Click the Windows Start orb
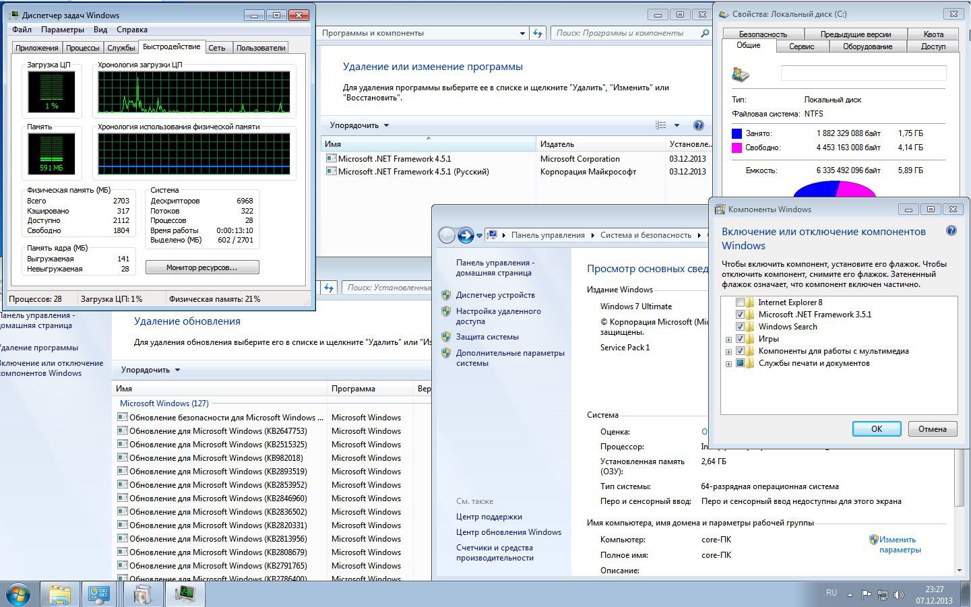971x607 pixels. tap(18, 594)
